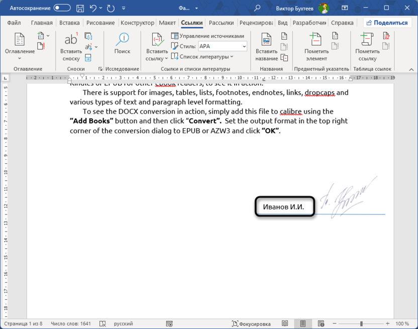
Task: Click the Insert Table of Figures icon
Action: click(284, 36)
